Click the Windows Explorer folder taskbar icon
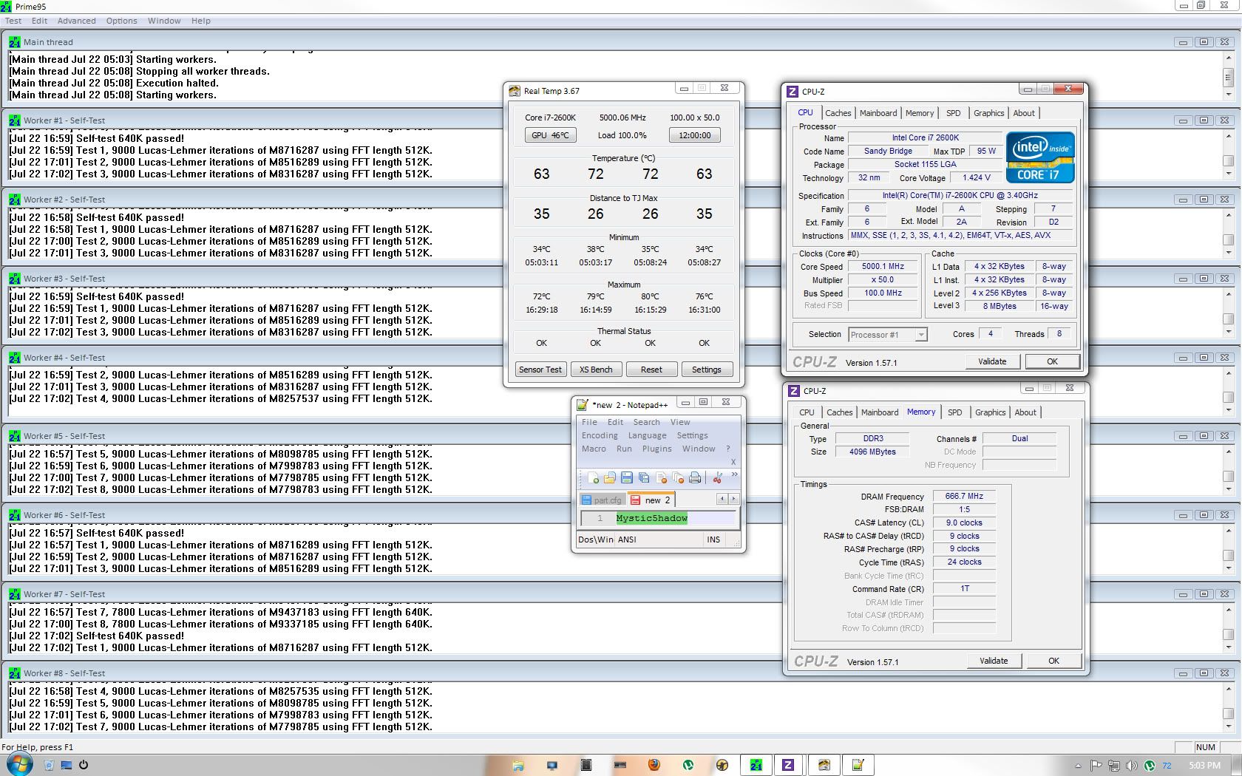1242x776 pixels. point(518,765)
